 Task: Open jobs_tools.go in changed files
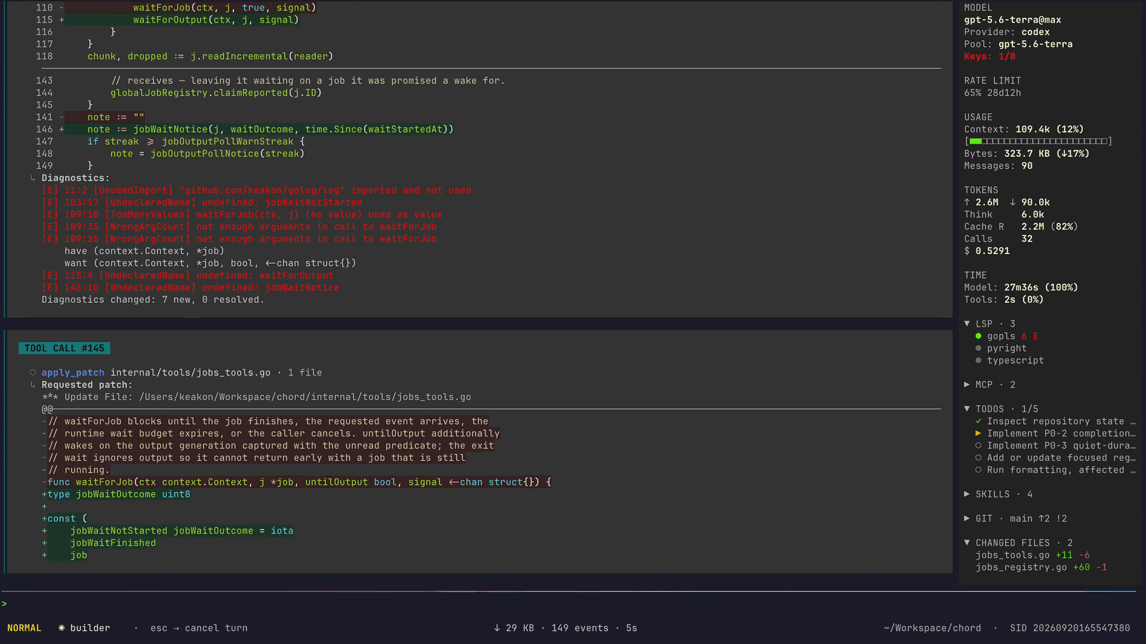coord(1012,555)
